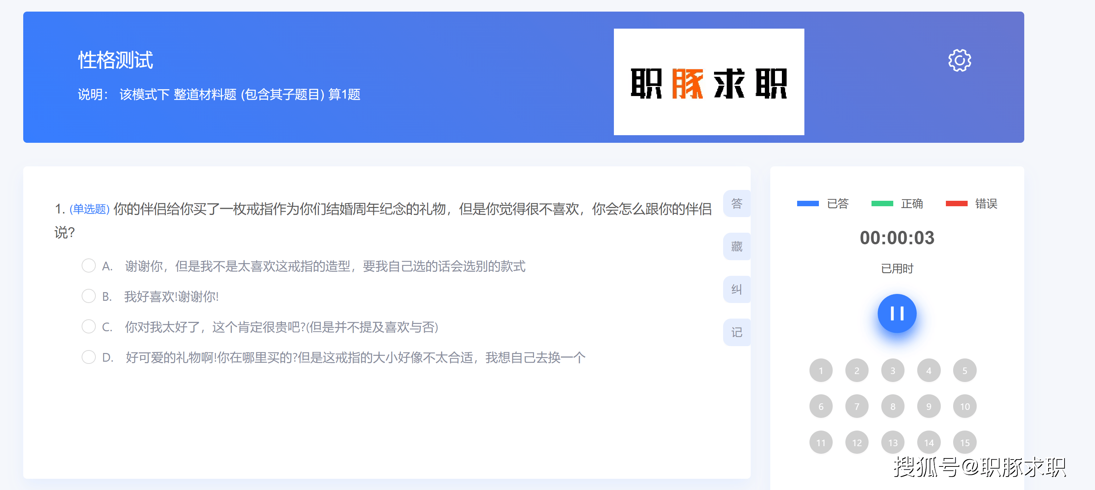Go to question number 10

coord(964,406)
